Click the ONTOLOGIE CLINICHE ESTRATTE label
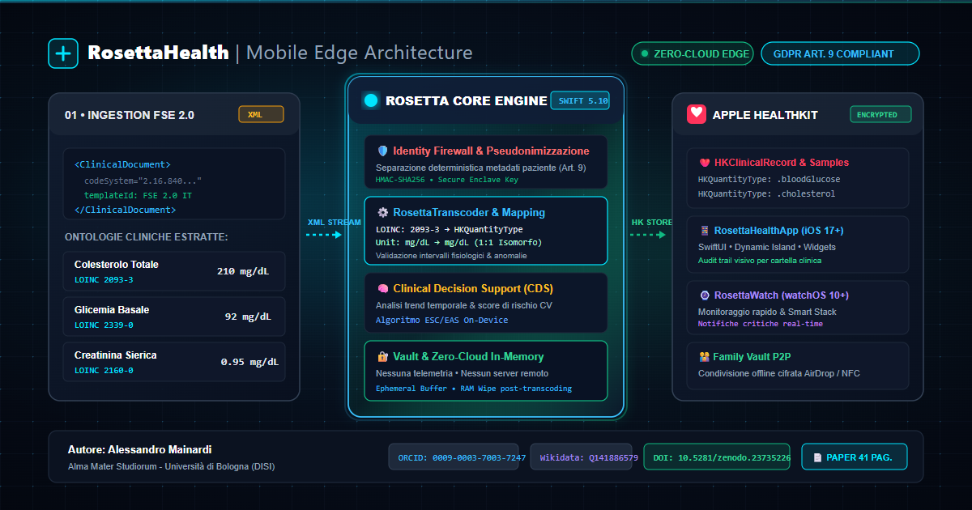 146,237
